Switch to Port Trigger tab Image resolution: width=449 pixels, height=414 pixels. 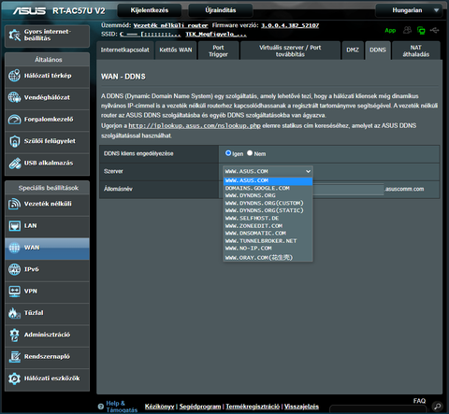pos(218,50)
